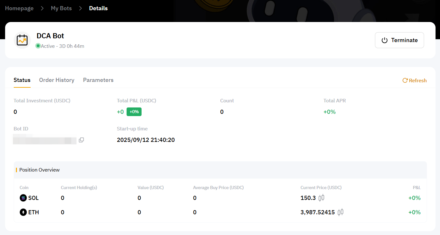The height and width of the screenshot is (235, 440).
Task: Select the Status tab
Action: (x=22, y=80)
